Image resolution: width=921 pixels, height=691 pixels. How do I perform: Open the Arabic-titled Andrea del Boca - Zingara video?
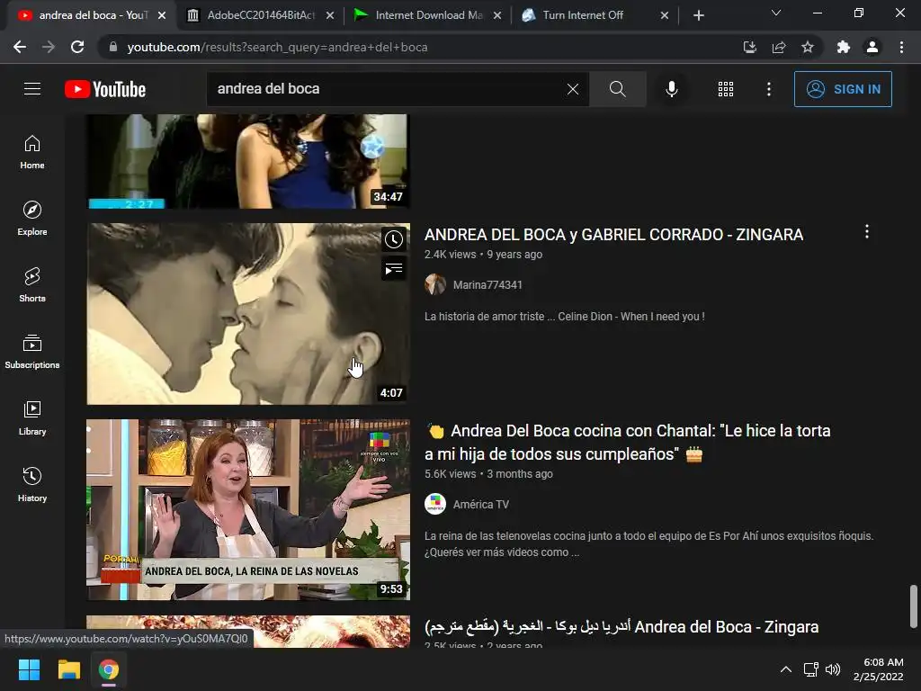621,627
